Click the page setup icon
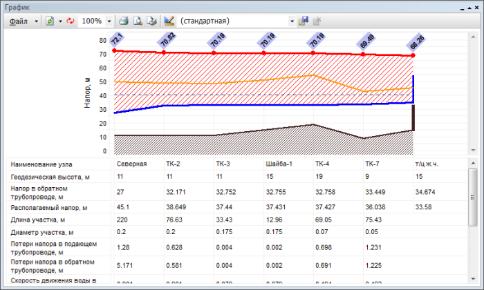The width and height of the screenshot is (484, 290). pyautogui.click(x=151, y=21)
